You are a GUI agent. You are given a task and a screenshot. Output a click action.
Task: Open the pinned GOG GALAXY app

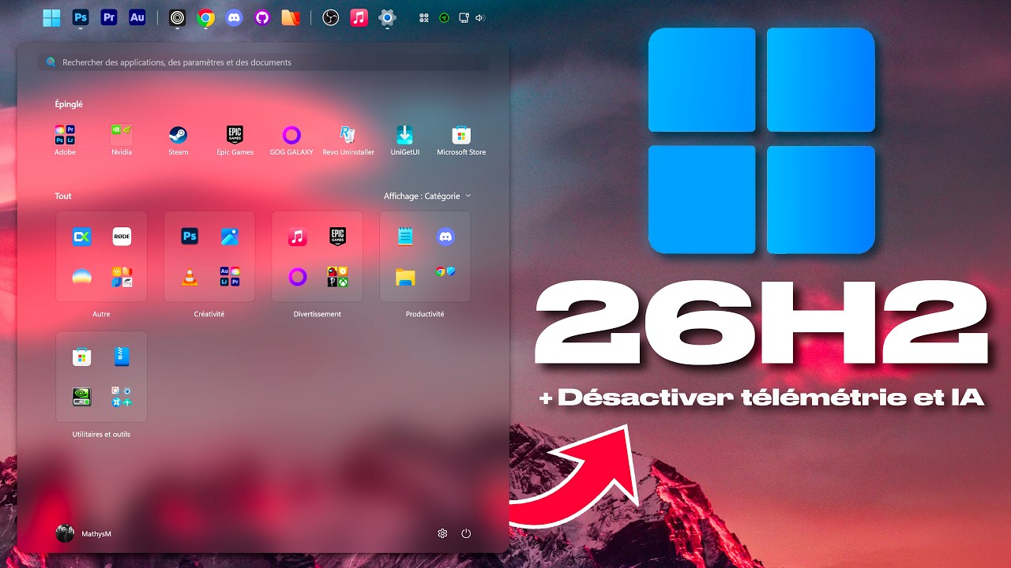point(291,140)
